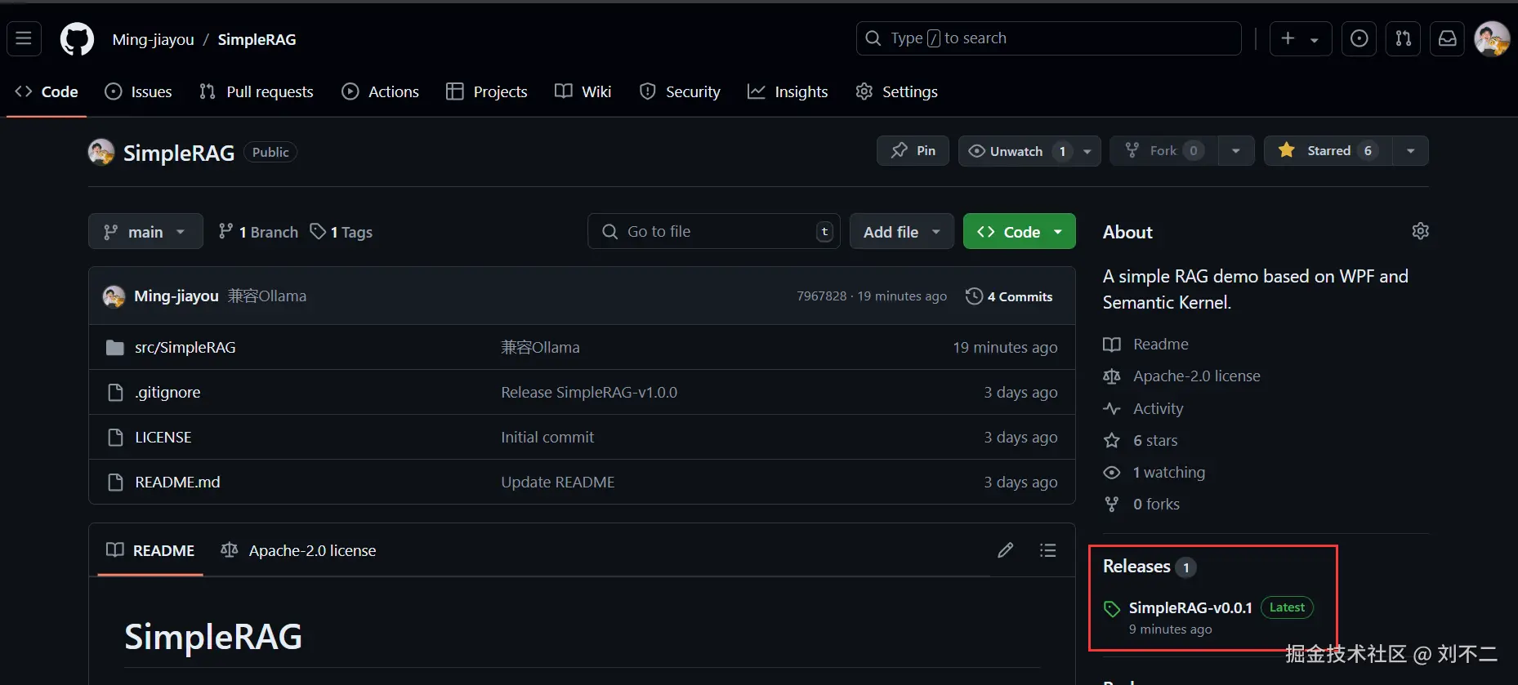The width and height of the screenshot is (1518, 685).
Task: Open the Ming-jiayou commit author avatar
Action: coord(114,296)
